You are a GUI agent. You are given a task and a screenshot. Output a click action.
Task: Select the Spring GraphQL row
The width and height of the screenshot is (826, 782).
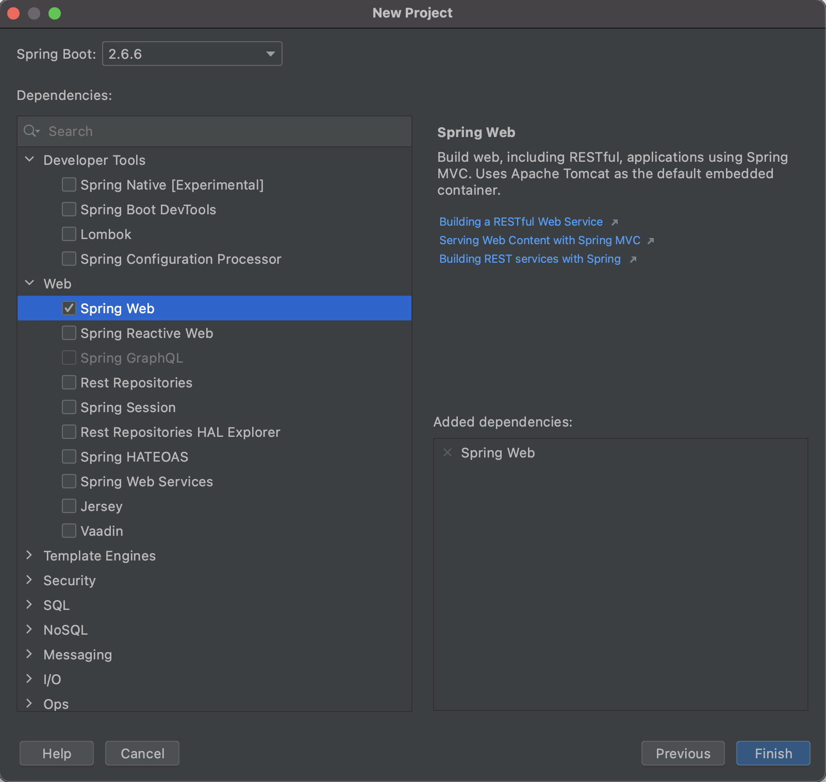point(214,358)
